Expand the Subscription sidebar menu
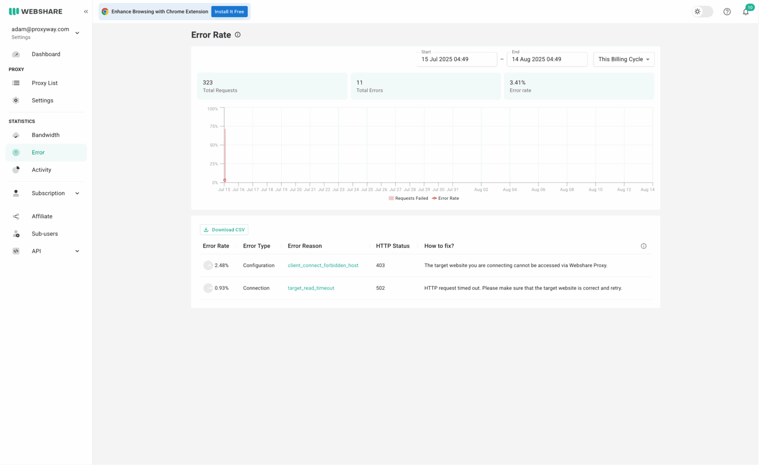Viewport: 759px width, 465px height. pos(48,193)
